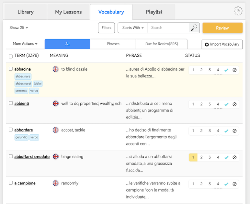
Task: Check the box beside abbuffarsi smodato
Action: [11, 156]
